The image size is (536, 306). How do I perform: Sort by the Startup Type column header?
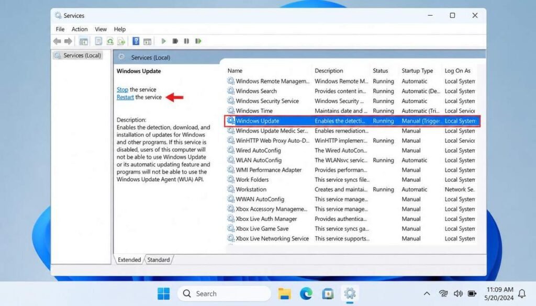[x=417, y=71]
